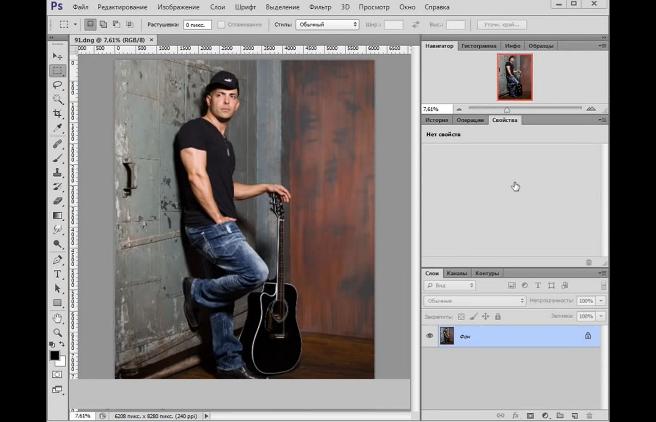
Task: Click the Растушевка input field
Action: (x=197, y=25)
